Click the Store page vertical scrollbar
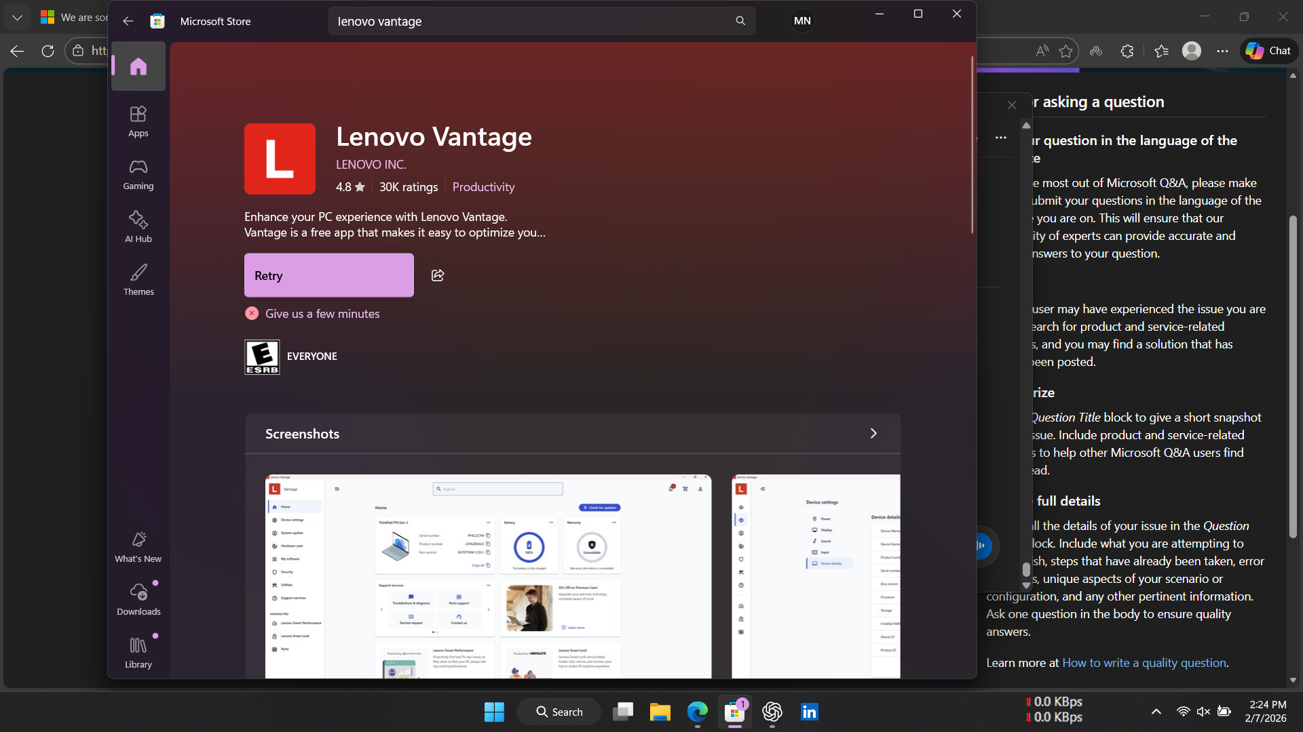 pyautogui.click(x=972, y=146)
